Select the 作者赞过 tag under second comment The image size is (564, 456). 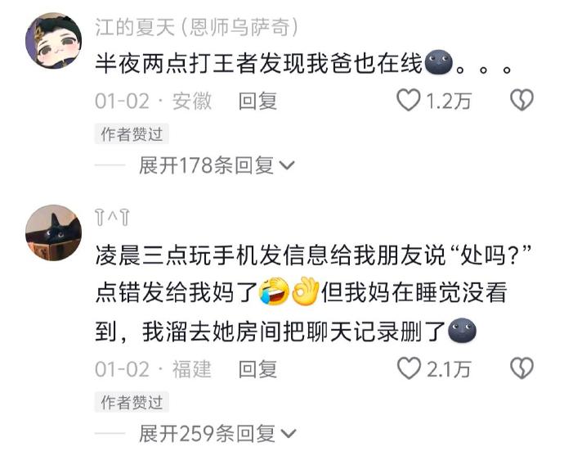[x=132, y=402]
